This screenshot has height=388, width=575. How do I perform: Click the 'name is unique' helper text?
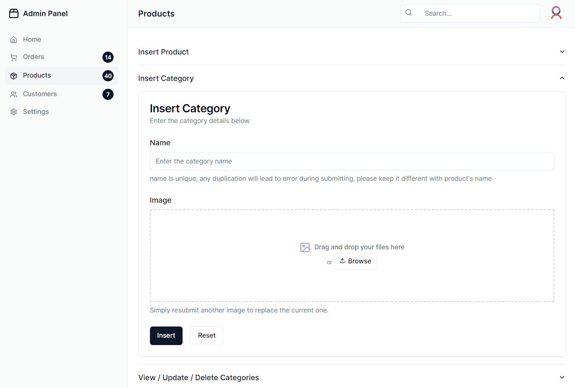tap(321, 179)
